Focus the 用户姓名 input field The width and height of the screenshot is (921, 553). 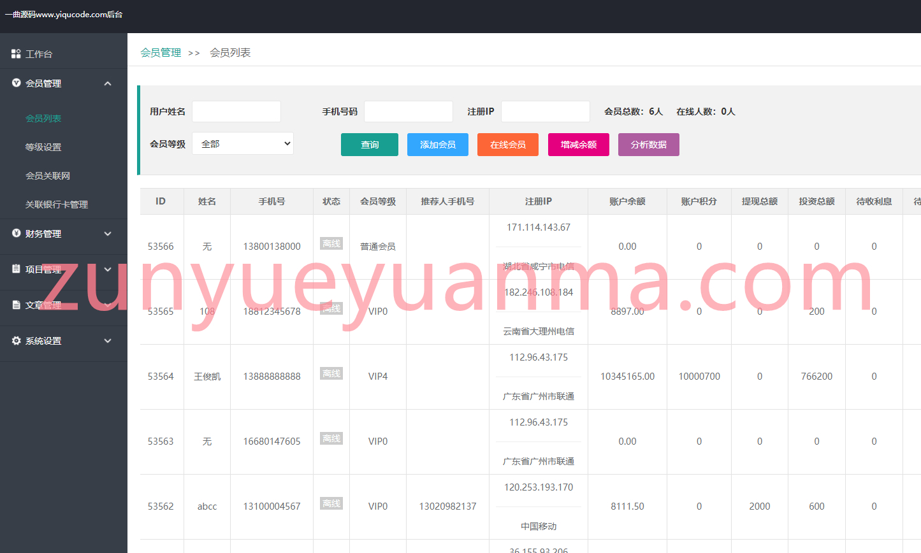pyautogui.click(x=236, y=111)
